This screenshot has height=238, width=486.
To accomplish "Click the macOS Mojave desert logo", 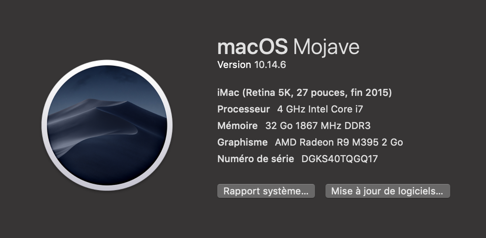I will [x=107, y=126].
